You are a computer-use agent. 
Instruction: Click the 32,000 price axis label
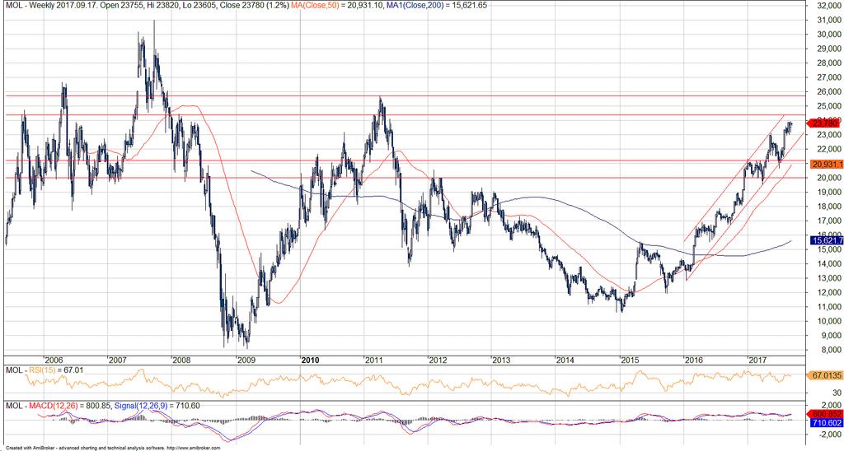point(828,6)
